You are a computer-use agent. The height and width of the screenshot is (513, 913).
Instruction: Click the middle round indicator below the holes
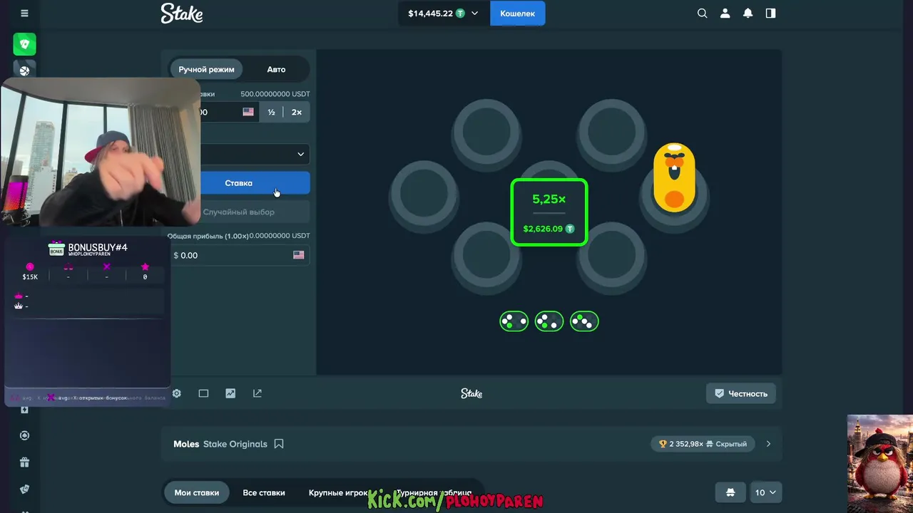pyautogui.click(x=549, y=321)
